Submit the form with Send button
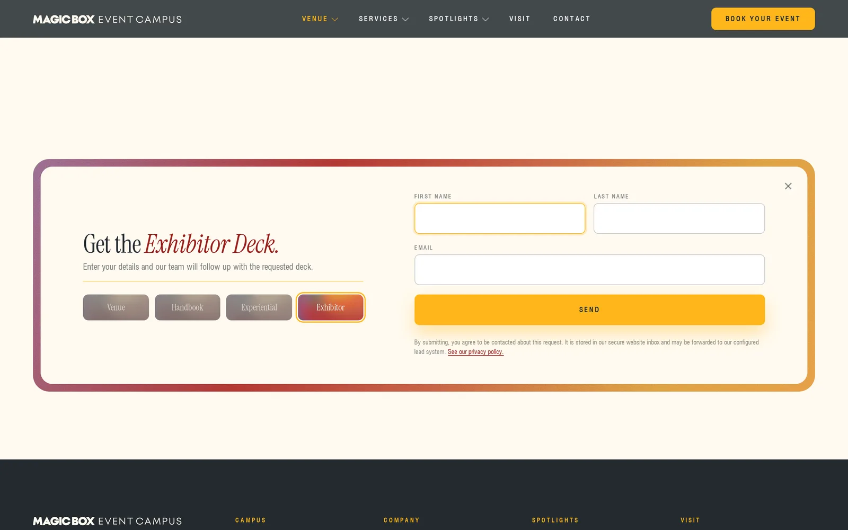The image size is (848, 530). point(589,310)
